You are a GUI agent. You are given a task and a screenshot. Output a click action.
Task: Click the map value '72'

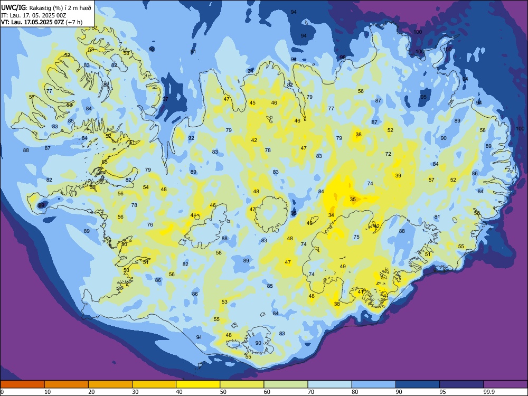pyautogui.click(x=388, y=154)
